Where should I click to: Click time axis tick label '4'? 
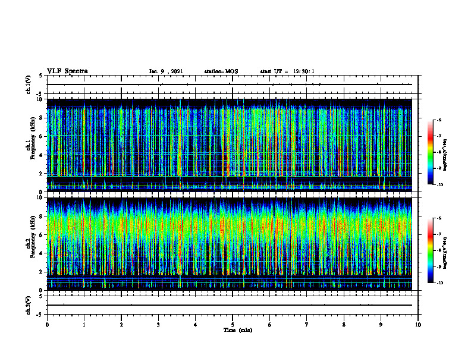click(x=196, y=325)
